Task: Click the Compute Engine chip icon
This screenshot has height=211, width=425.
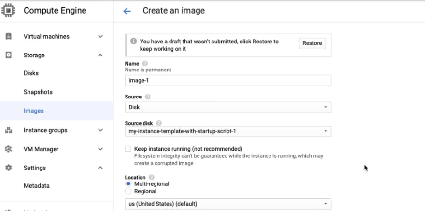Action: (x=8, y=11)
